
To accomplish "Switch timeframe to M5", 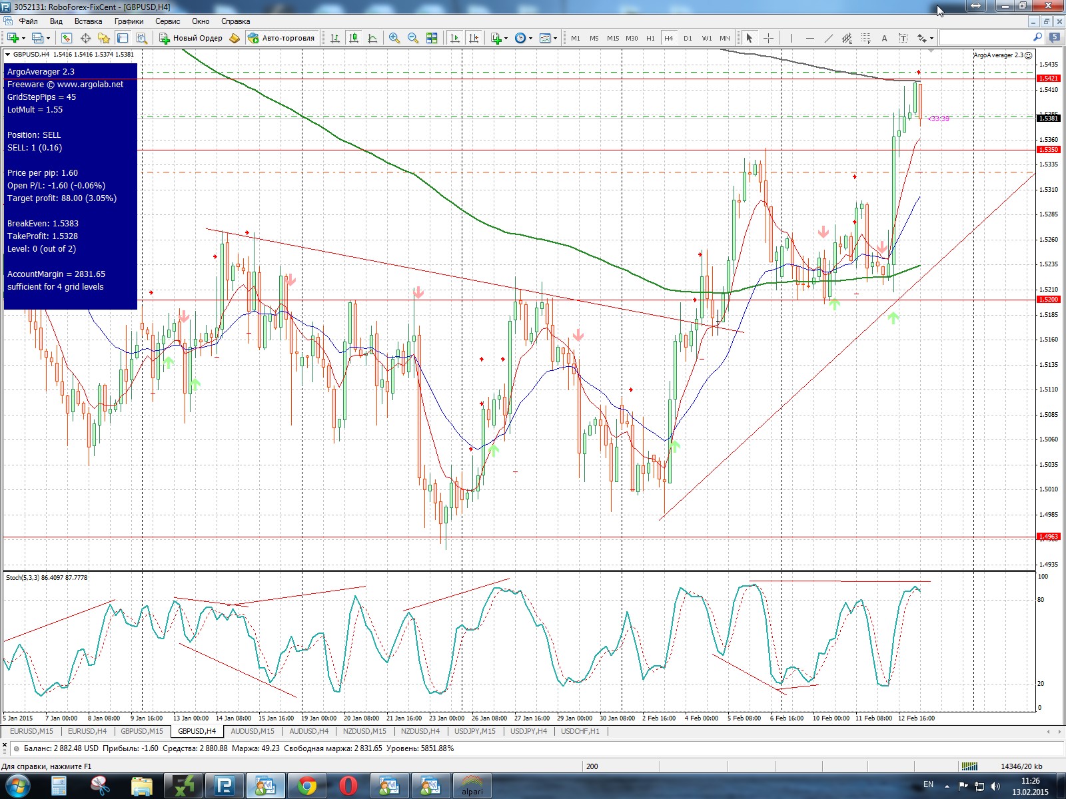I will point(594,38).
